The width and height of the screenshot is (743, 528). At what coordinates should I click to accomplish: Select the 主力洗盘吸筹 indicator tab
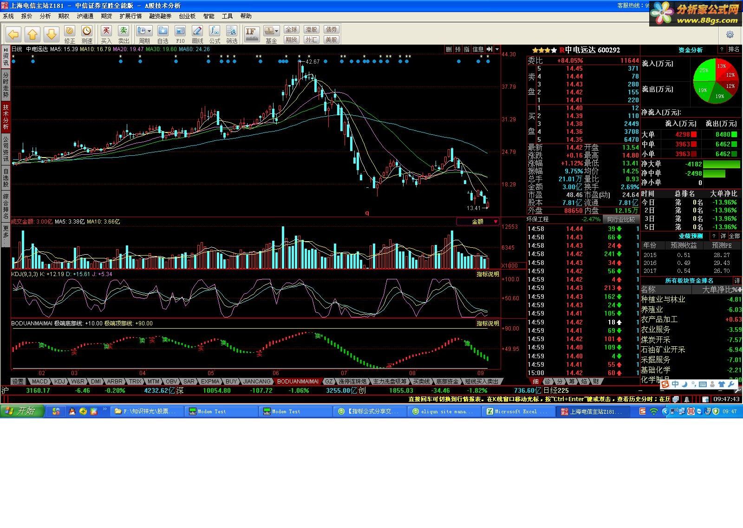[390, 382]
